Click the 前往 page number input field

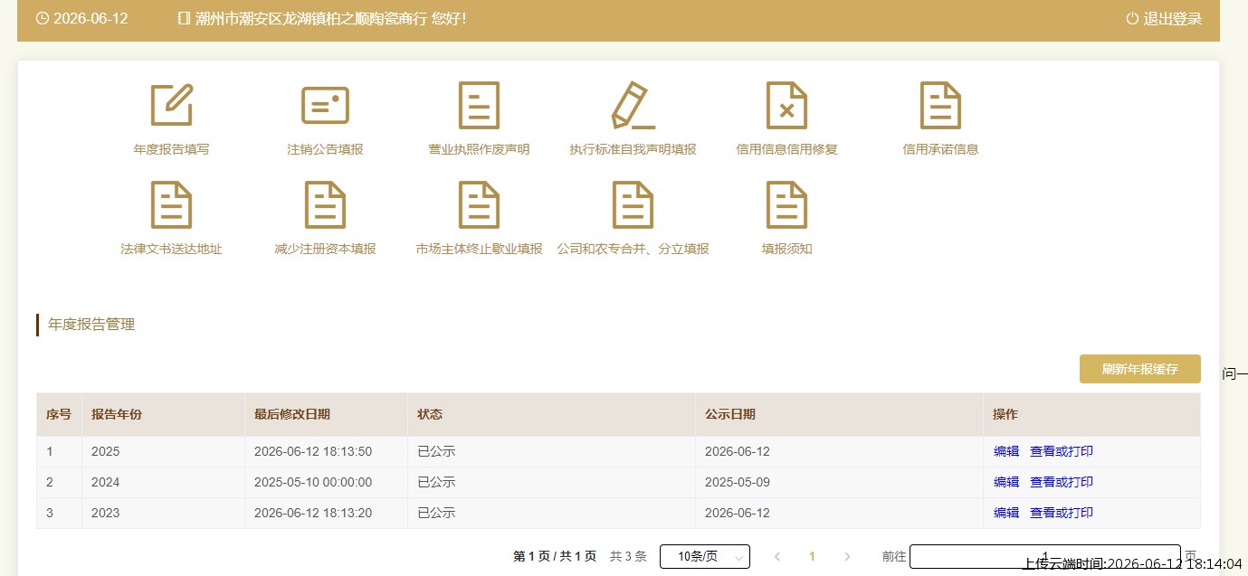point(1045,556)
